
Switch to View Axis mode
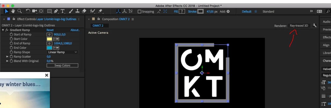point(131,11)
